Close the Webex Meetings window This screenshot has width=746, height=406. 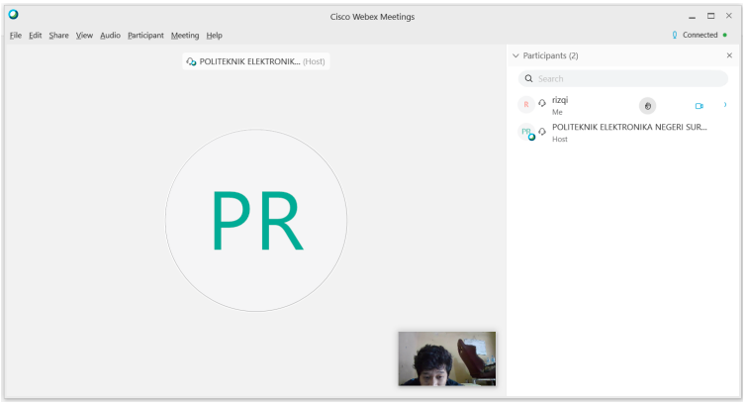pos(729,16)
